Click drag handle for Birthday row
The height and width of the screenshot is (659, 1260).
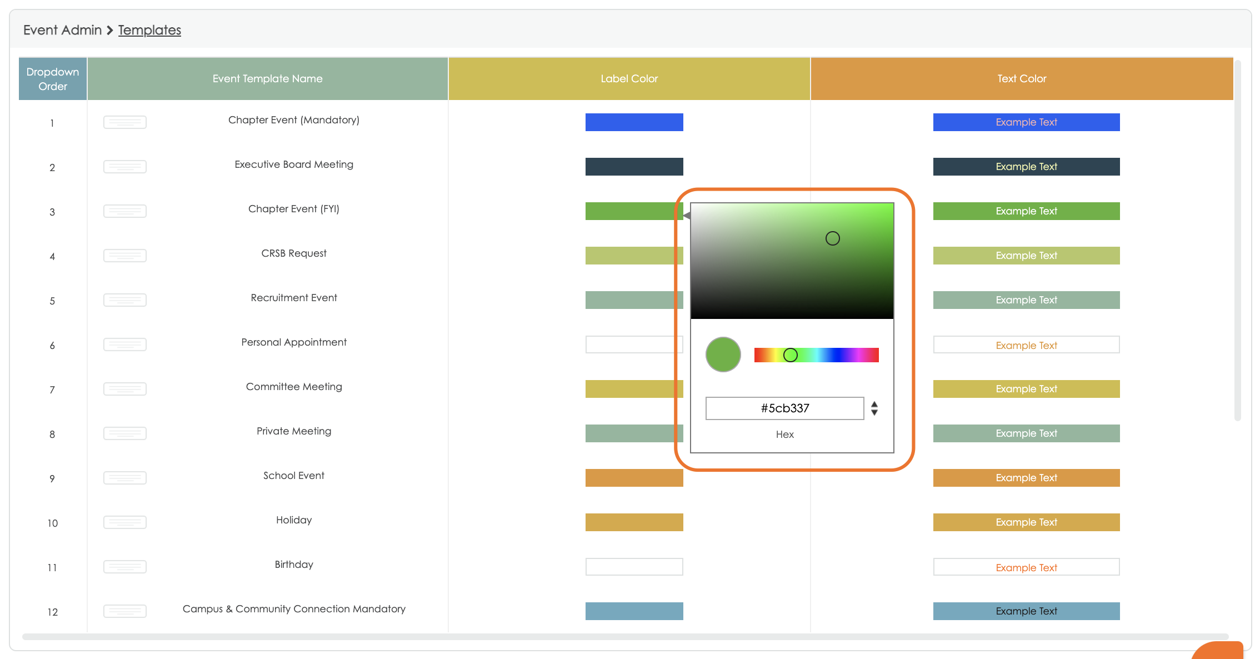pyautogui.click(x=125, y=567)
